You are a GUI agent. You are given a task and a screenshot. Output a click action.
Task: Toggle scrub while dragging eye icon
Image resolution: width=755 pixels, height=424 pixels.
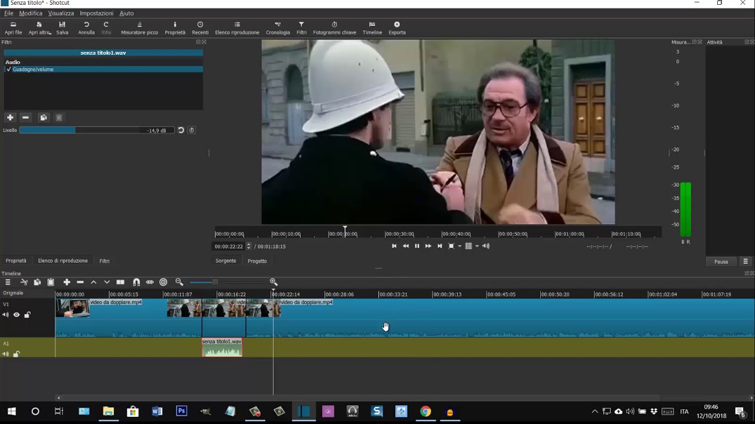(x=150, y=282)
